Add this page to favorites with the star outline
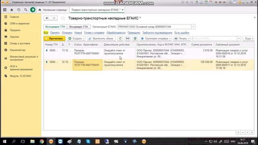 click(63, 18)
